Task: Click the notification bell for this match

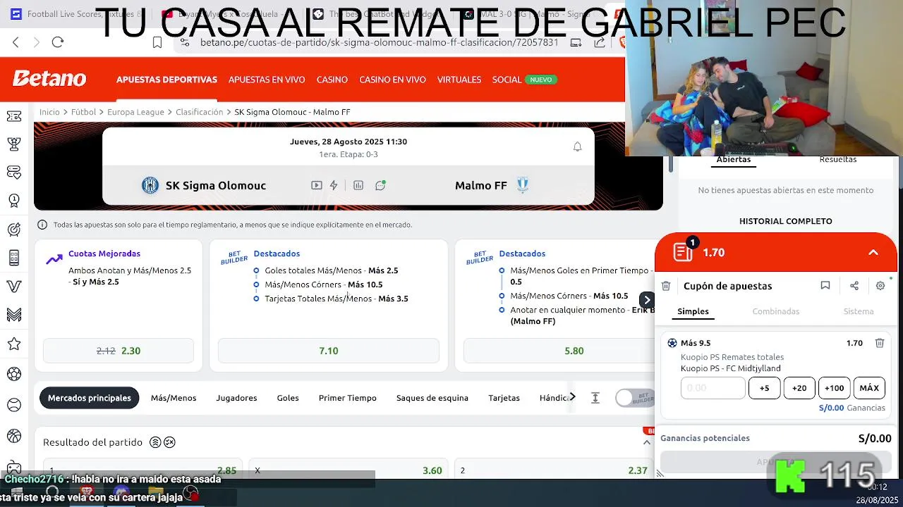Action: [577, 146]
